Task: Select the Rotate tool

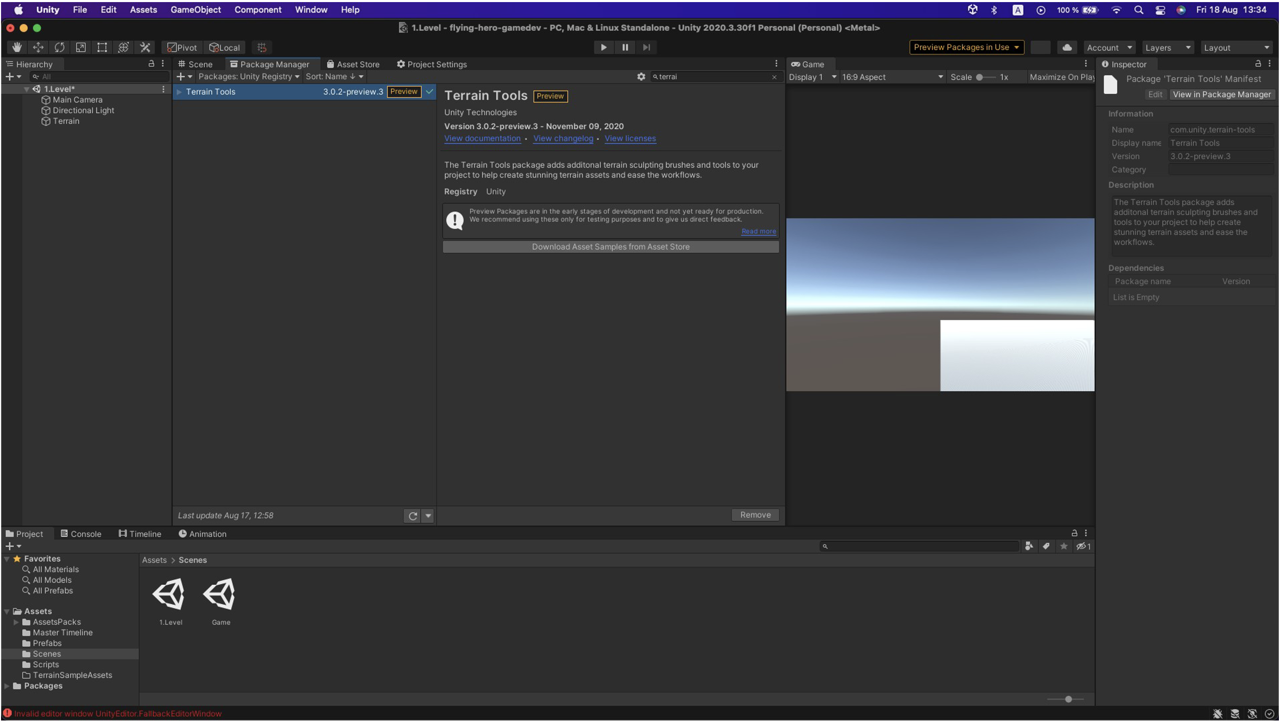Action: pos(60,47)
